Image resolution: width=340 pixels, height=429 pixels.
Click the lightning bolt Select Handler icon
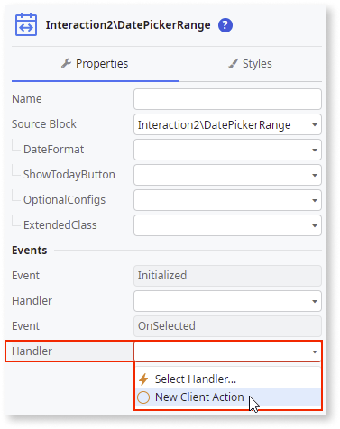click(x=143, y=379)
